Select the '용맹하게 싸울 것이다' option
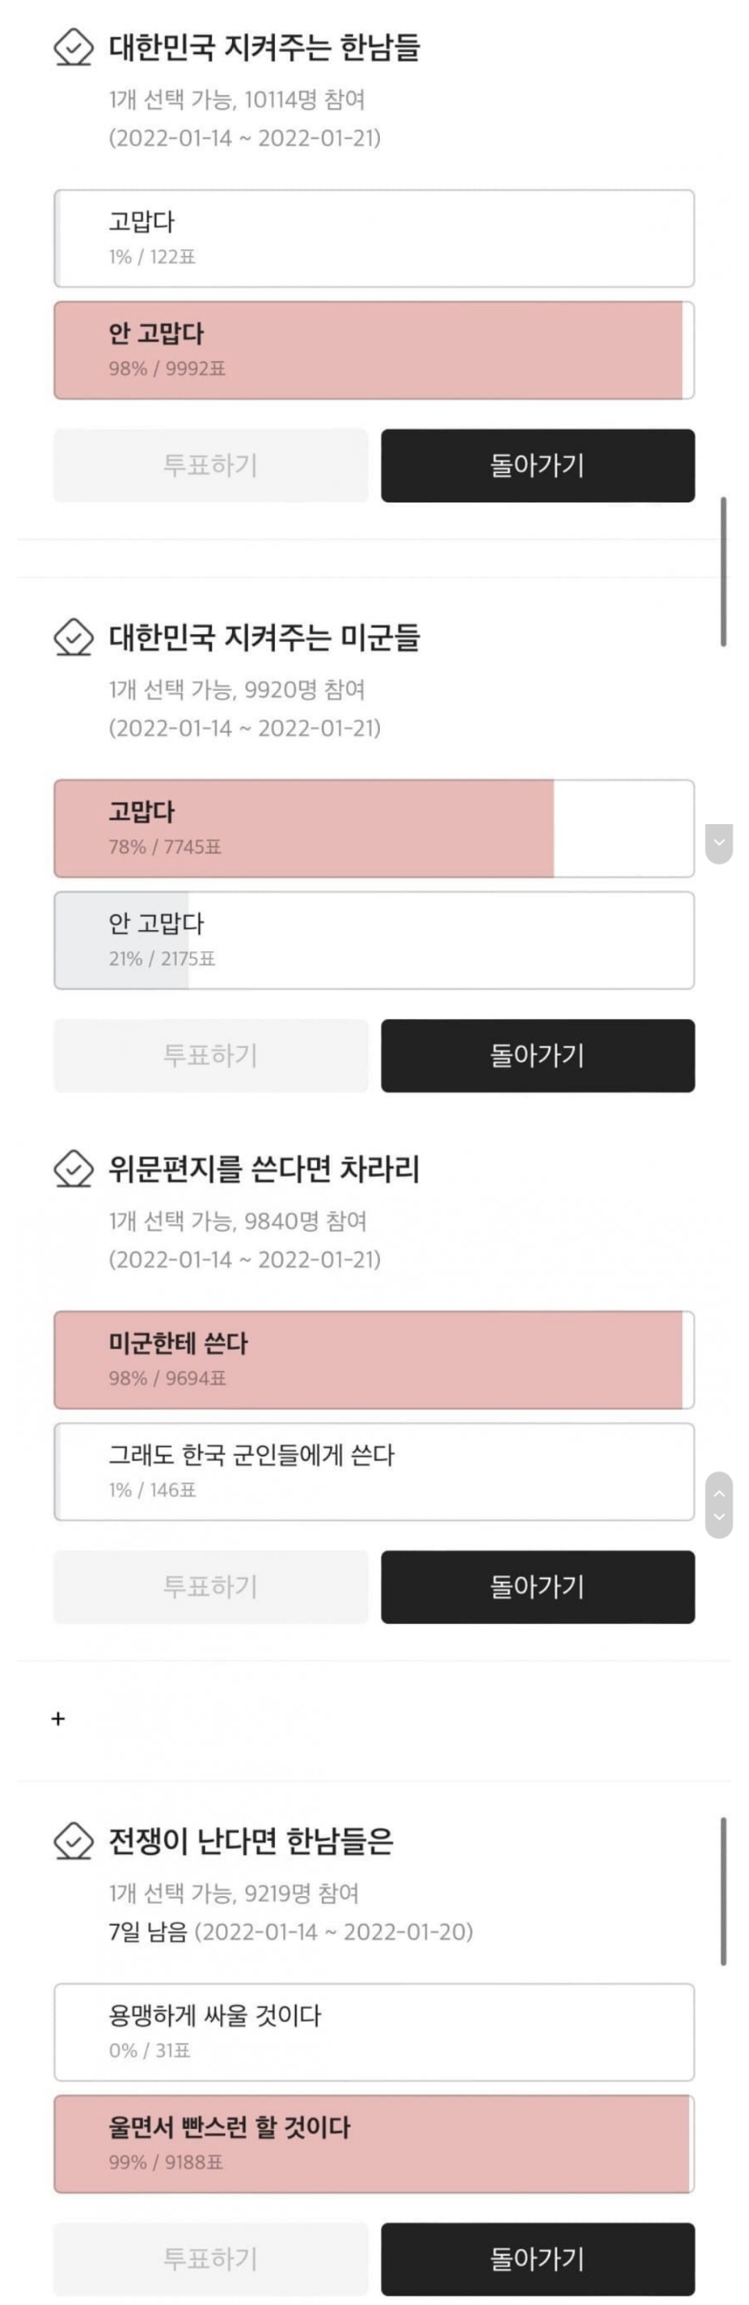This screenshot has height=2305, width=749. (374, 2032)
